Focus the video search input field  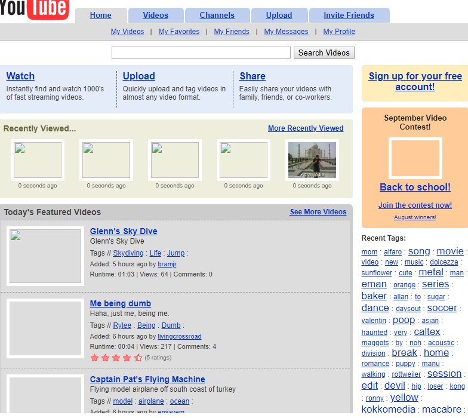(x=201, y=53)
